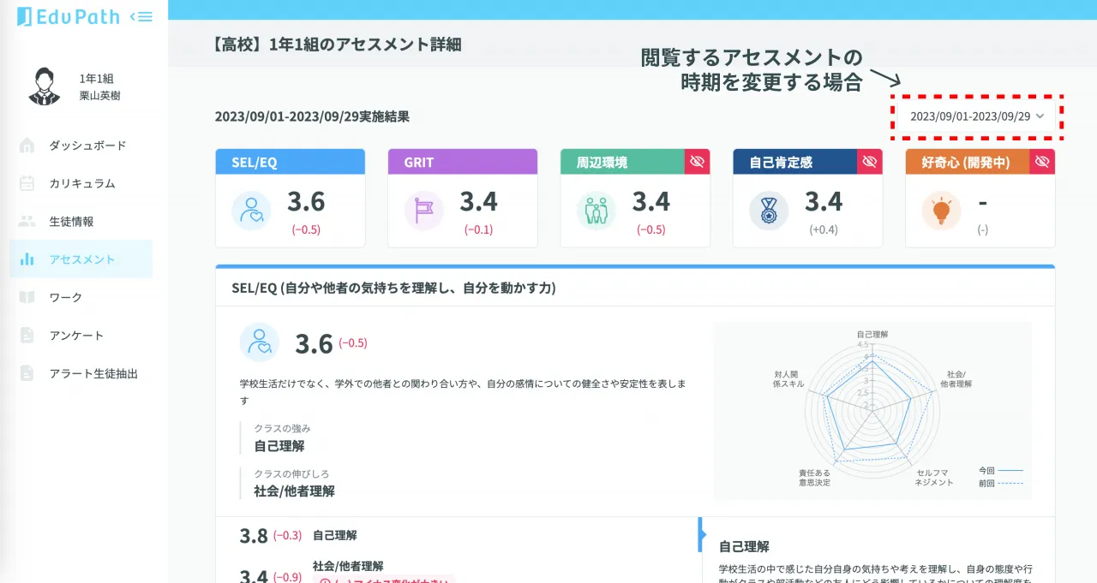Image resolution: width=1097 pixels, height=583 pixels.
Task: Click the chevron of the period dropdown
Action: point(1040,116)
